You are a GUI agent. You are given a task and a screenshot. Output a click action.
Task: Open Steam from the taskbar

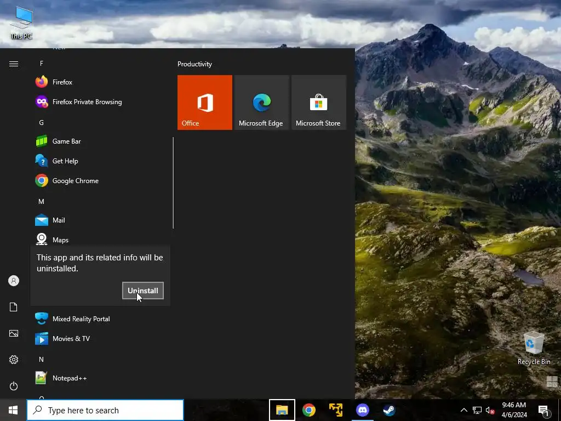(x=390, y=410)
